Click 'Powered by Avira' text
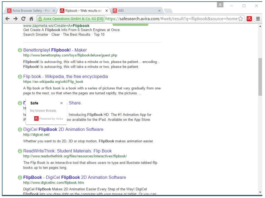Screen dimensions: 265x198 [51, 119]
